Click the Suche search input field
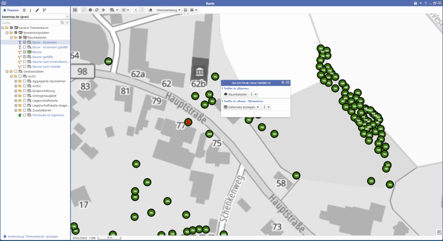Viewport: 443px width, 241px height. (x=29, y=22)
